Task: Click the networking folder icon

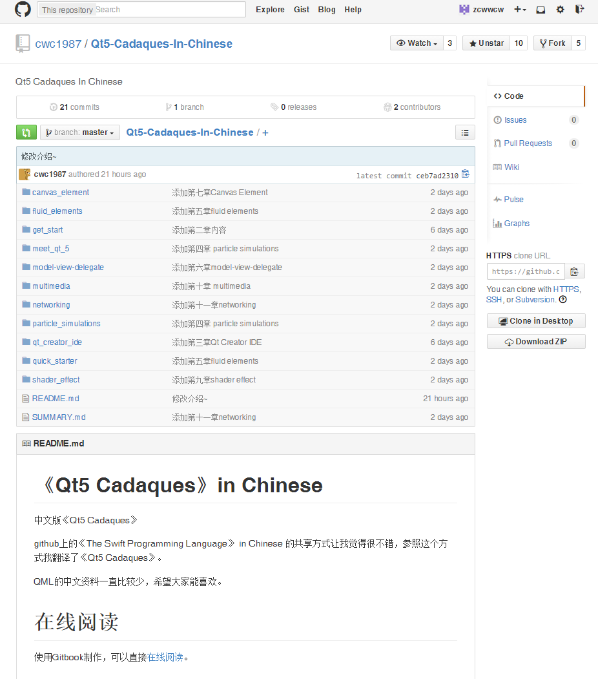Action: click(26, 304)
